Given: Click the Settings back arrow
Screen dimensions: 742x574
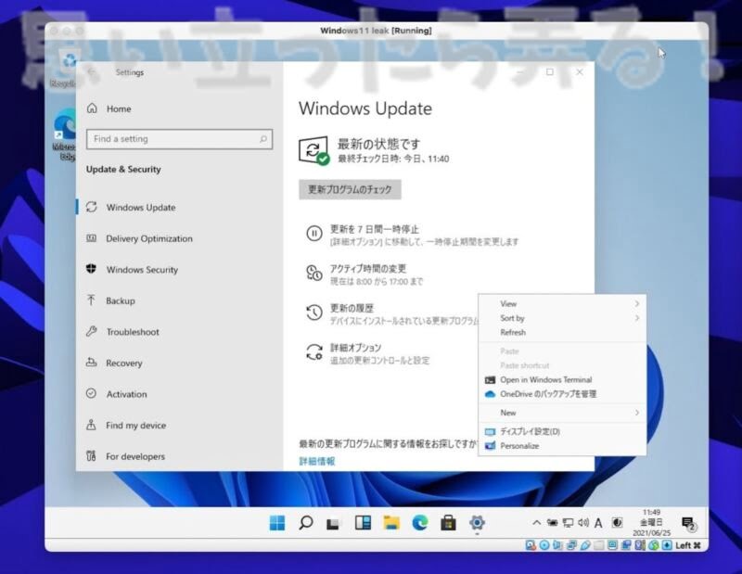Looking at the screenshot, I should (92, 72).
